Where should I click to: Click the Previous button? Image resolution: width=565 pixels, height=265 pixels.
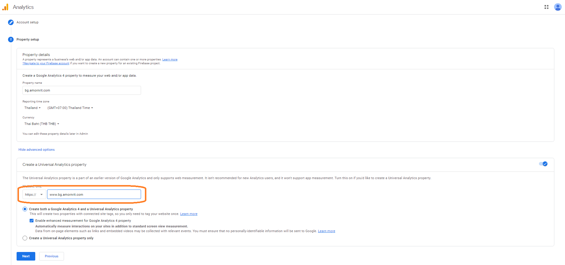[52, 256]
